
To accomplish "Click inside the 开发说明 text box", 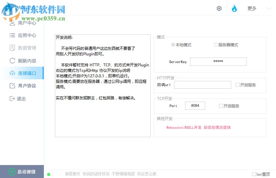I will click(x=103, y=86).
